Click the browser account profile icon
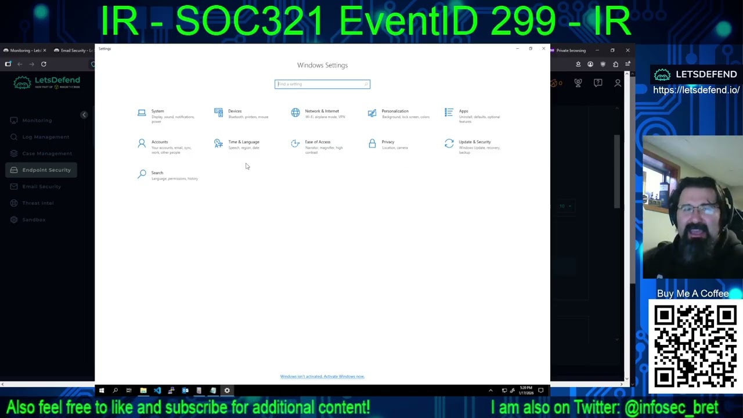Image resolution: width=743 pixels, height=418 pixels. [590, 64]
